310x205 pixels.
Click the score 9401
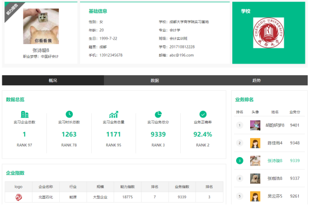[294, 125]
